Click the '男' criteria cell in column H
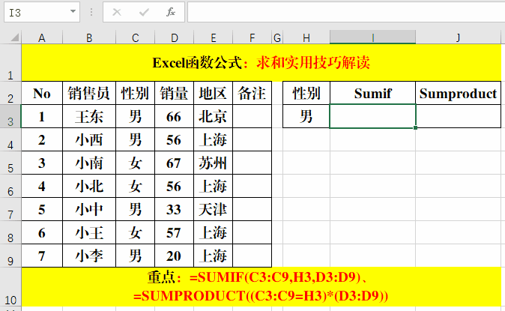505x311 pixels. coord(306,116)
